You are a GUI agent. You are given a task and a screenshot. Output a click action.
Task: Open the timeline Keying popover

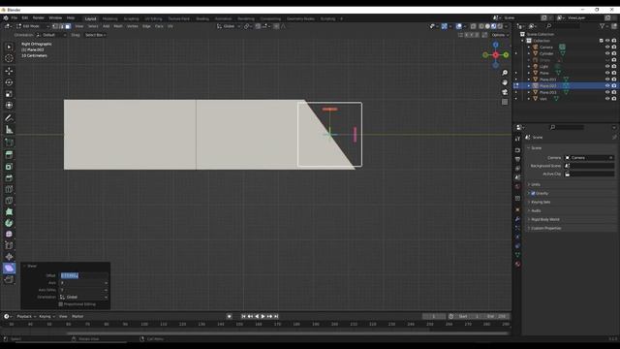[x=46, y=317]
